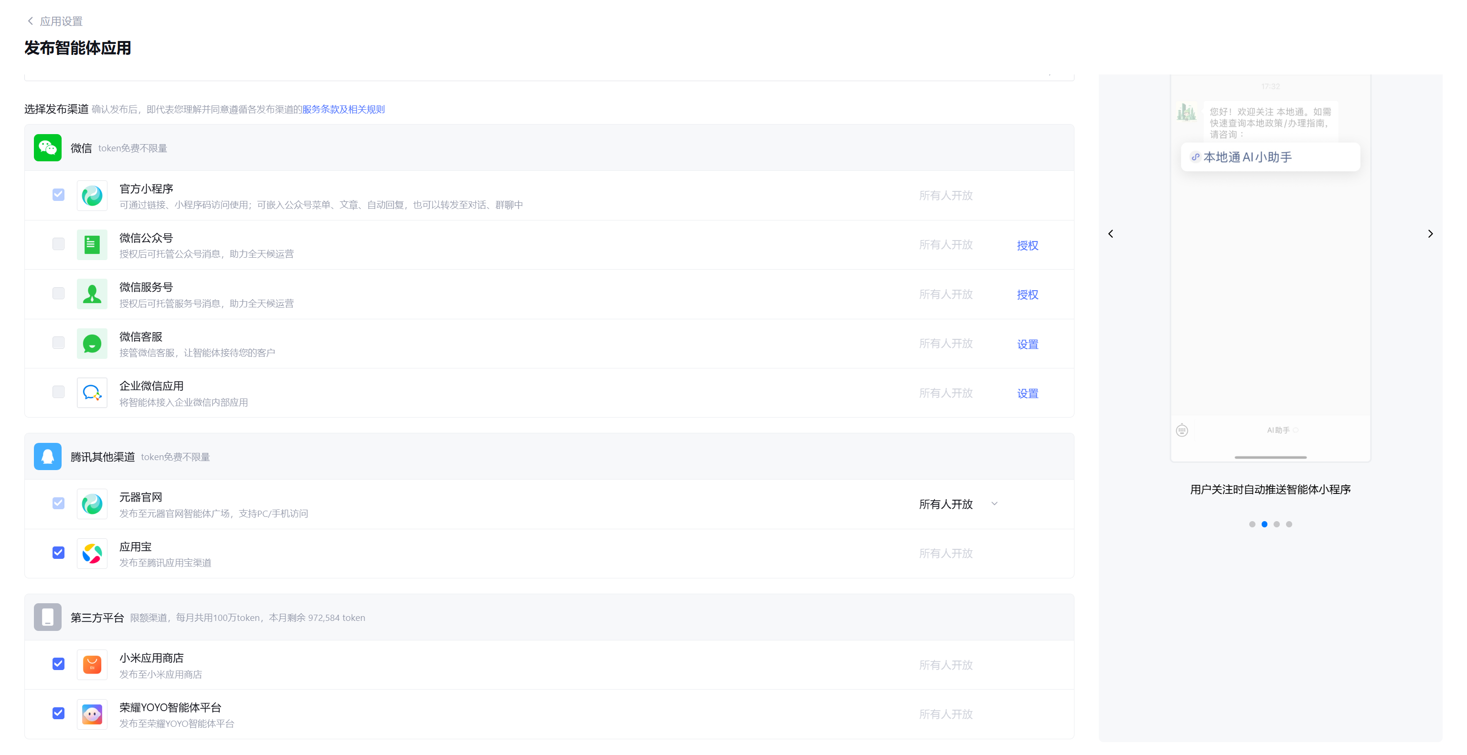Show previous preview slide with left arrow

click(1110, 234)
